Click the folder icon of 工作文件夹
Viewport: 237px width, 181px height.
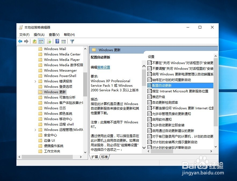[40, 151]
